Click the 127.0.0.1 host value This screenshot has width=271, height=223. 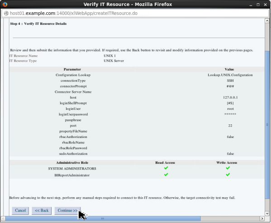230,97
